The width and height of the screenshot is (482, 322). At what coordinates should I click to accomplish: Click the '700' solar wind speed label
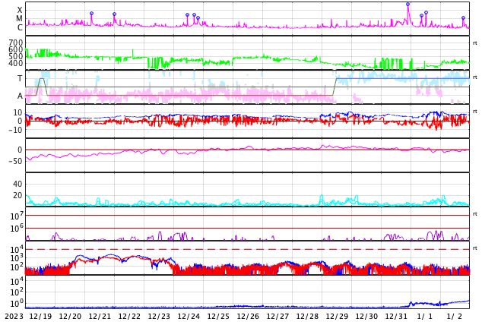pyautogui.click(x=16, y=43)
